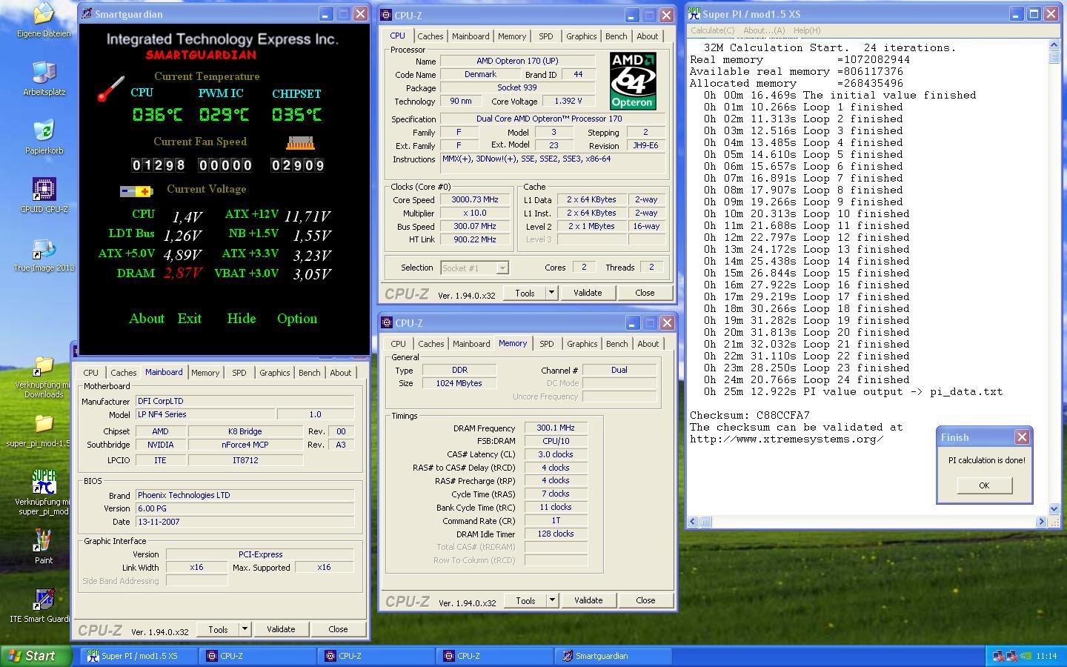Open the Arbeitsplatz desktop icon

pyautogui.click(x=44, y=73)
